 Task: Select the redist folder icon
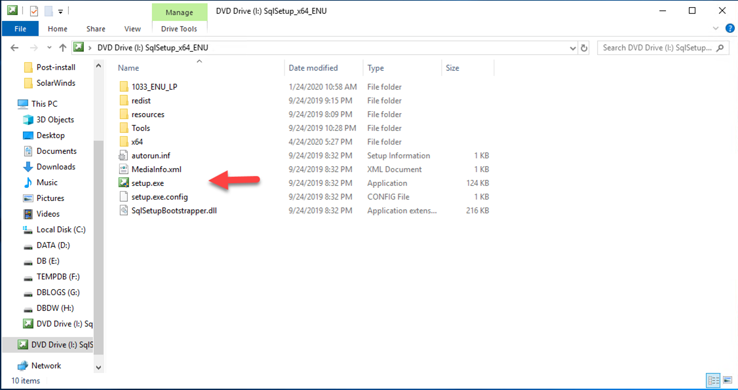(x=123, y=101)
